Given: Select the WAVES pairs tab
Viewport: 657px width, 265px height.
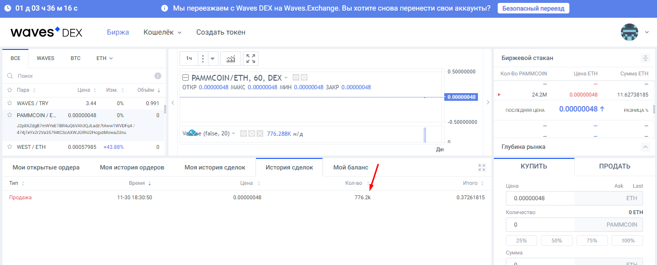Looking at the screenshot, I should [x=46, y=58].
